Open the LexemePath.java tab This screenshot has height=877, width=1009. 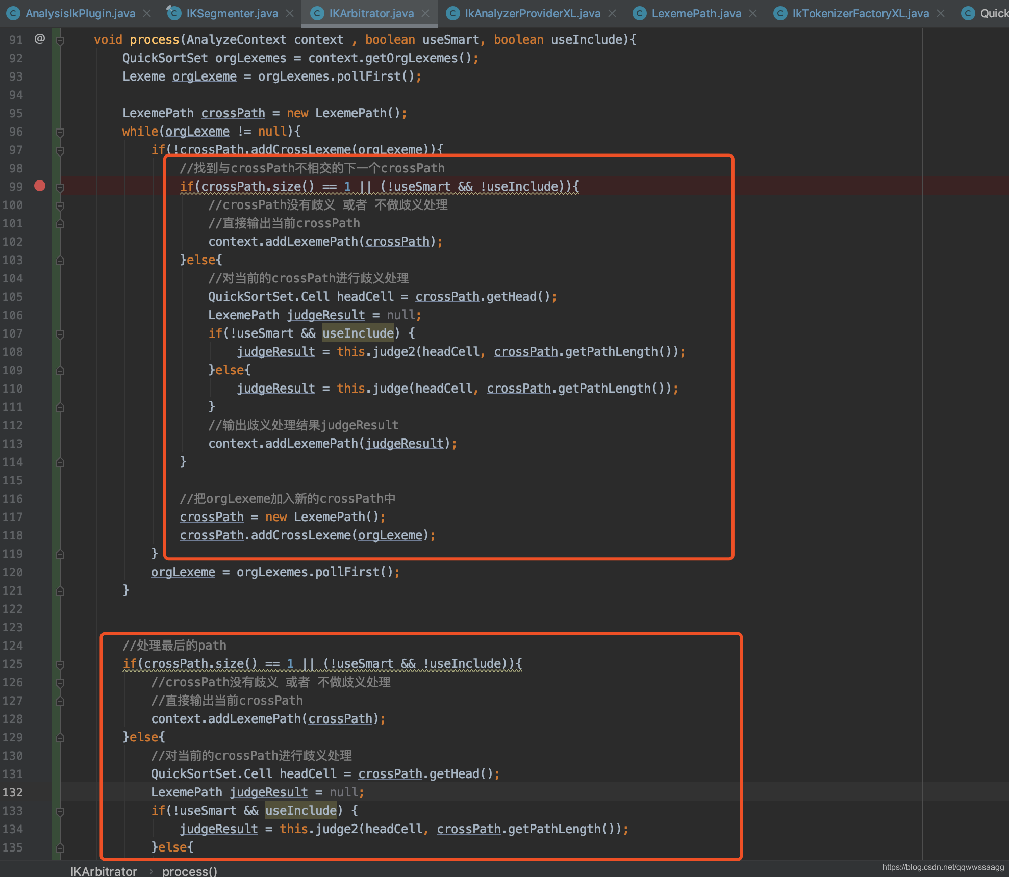(696, 13)
